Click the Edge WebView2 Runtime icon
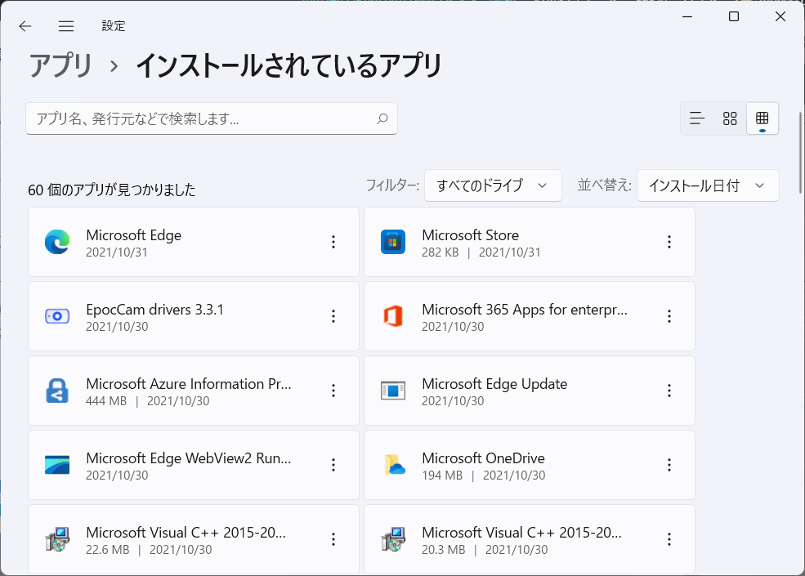 coord(57,465)
